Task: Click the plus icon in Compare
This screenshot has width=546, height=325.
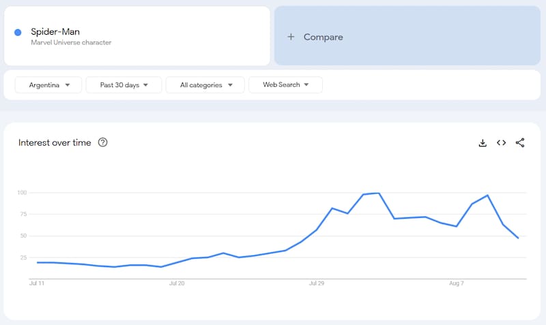Action: [291, 37]
